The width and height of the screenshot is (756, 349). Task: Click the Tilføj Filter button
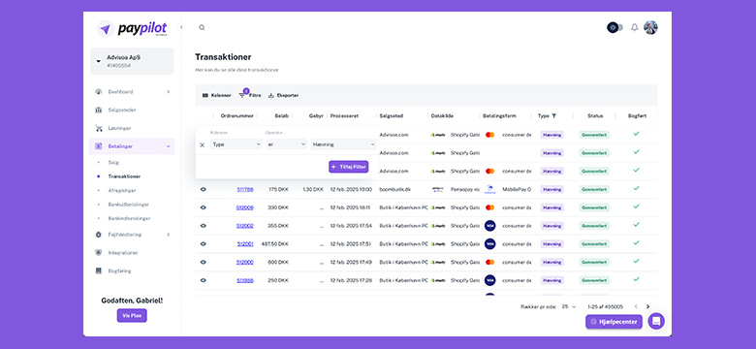click(349, 167)
